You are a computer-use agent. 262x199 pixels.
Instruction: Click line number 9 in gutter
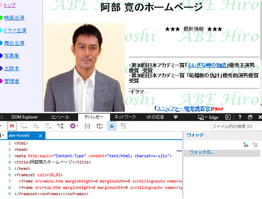[x=10, y=194]
